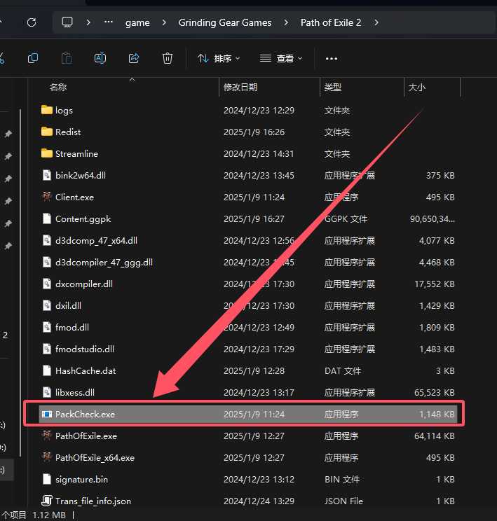
Task: Sort by the 大小 column header
Action: [x=417, y=88]
